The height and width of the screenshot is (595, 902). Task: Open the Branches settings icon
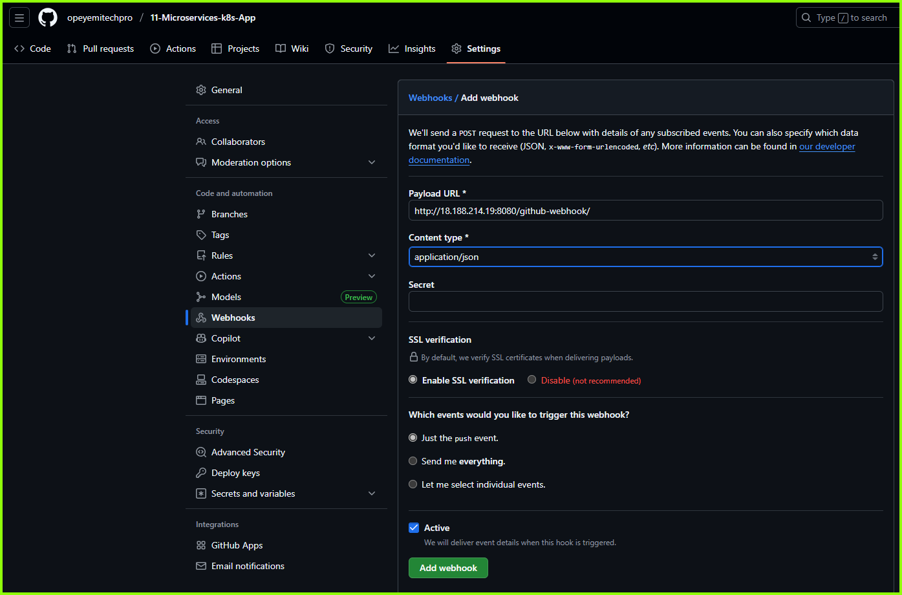201,214
